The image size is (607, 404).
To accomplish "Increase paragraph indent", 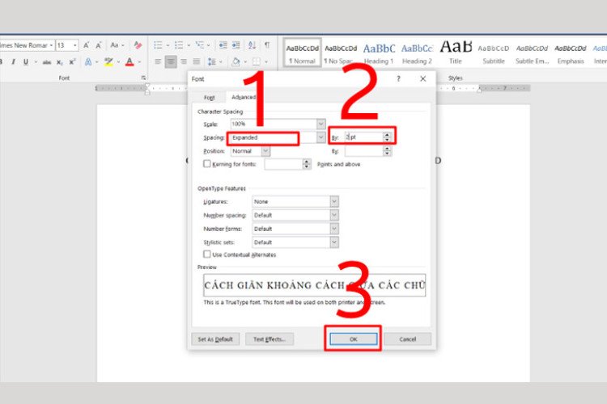I will tap(236, 45).
